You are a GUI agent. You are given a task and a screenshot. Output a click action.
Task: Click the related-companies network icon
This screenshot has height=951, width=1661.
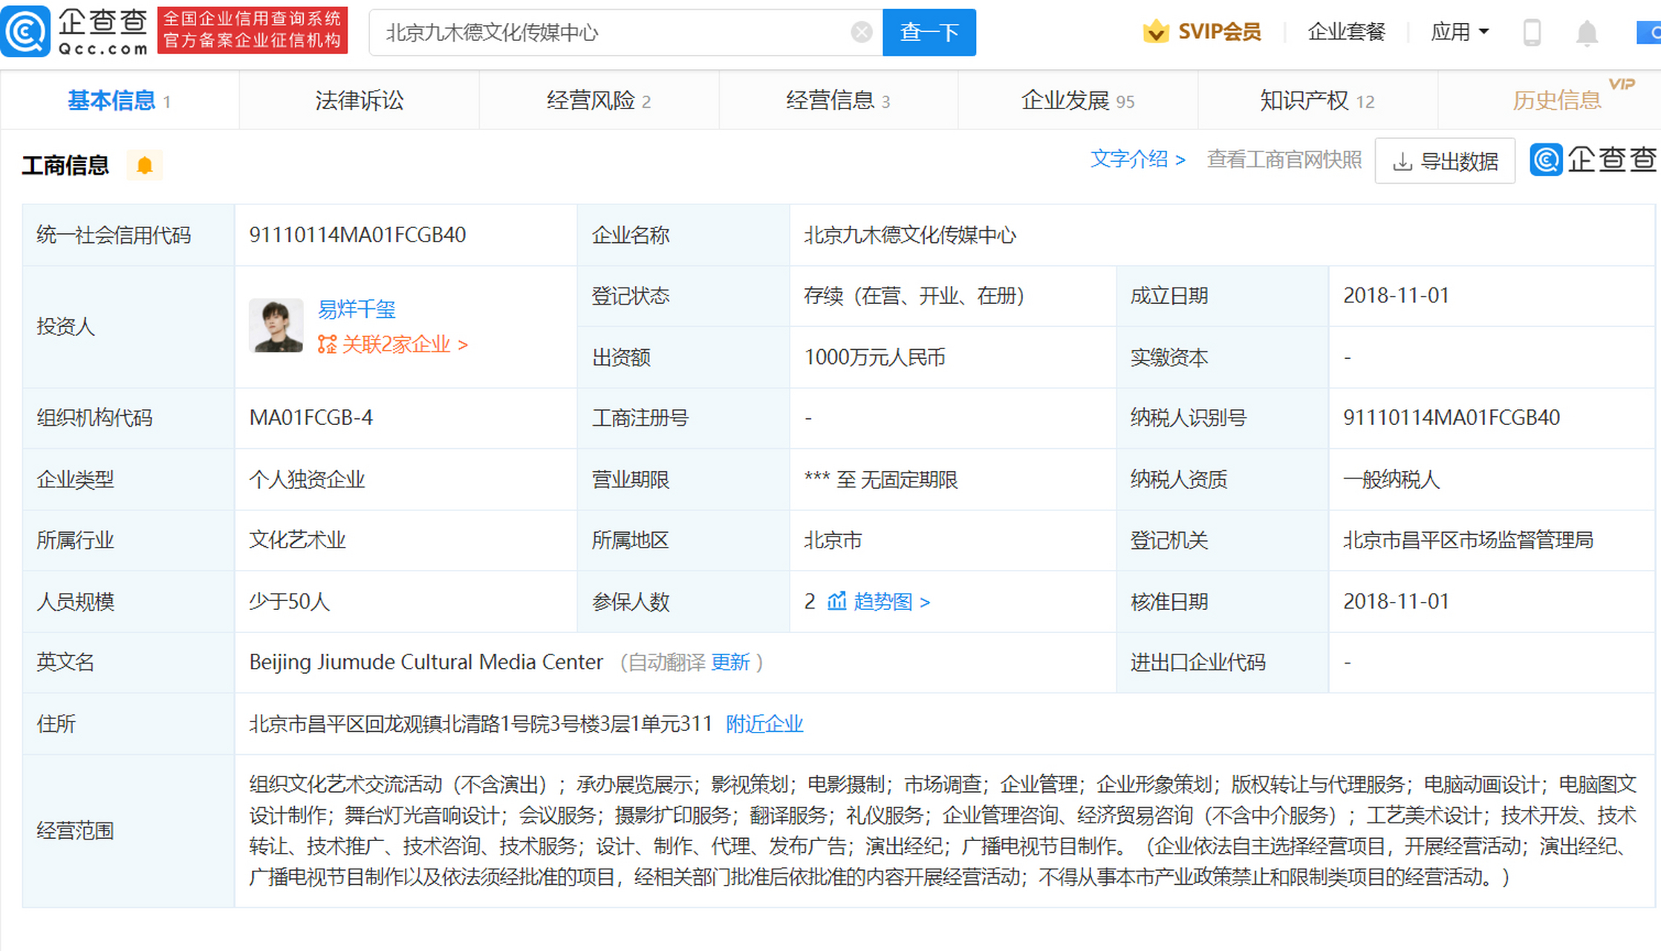click(327, 344)
